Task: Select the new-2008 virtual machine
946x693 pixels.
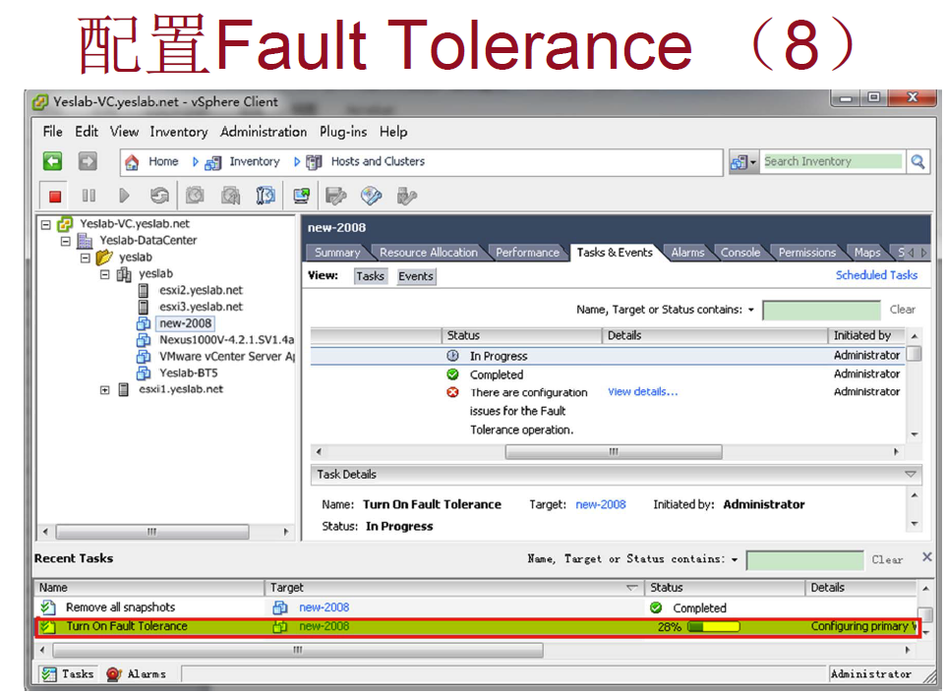Action: pyautogui.click(x=185, y=323)
